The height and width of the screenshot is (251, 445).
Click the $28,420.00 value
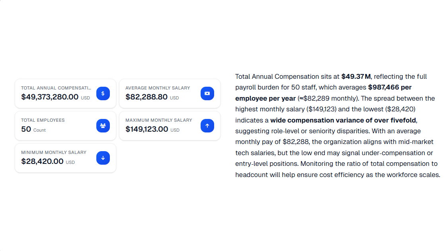coord(42,161)
